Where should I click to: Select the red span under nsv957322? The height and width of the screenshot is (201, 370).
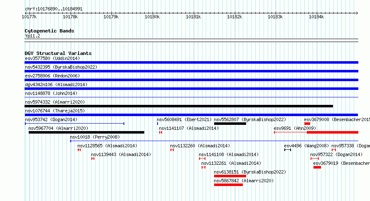point(315,159)
